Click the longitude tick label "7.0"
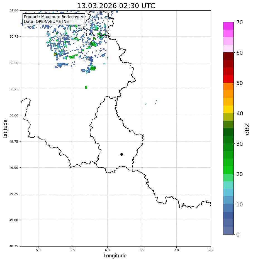253x261 pixels. [177, 250]
